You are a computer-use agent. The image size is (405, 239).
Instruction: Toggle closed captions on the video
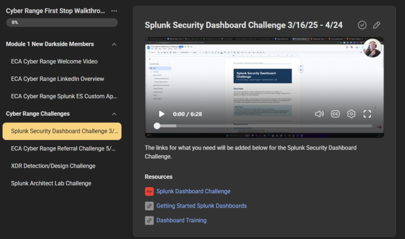tap(335, 114)
